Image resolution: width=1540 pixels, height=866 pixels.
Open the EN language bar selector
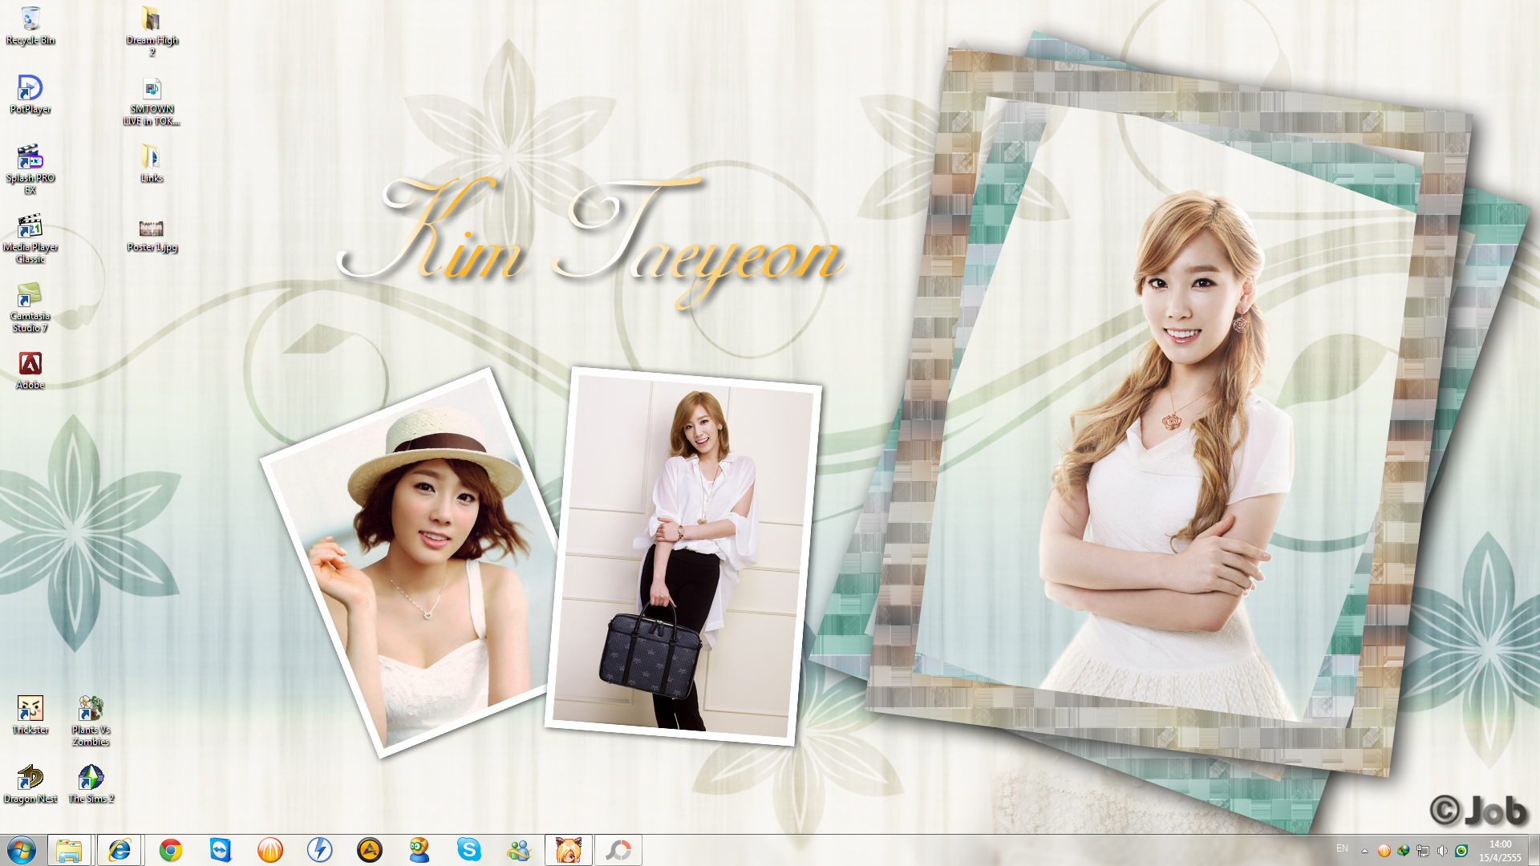point(1342,848)
